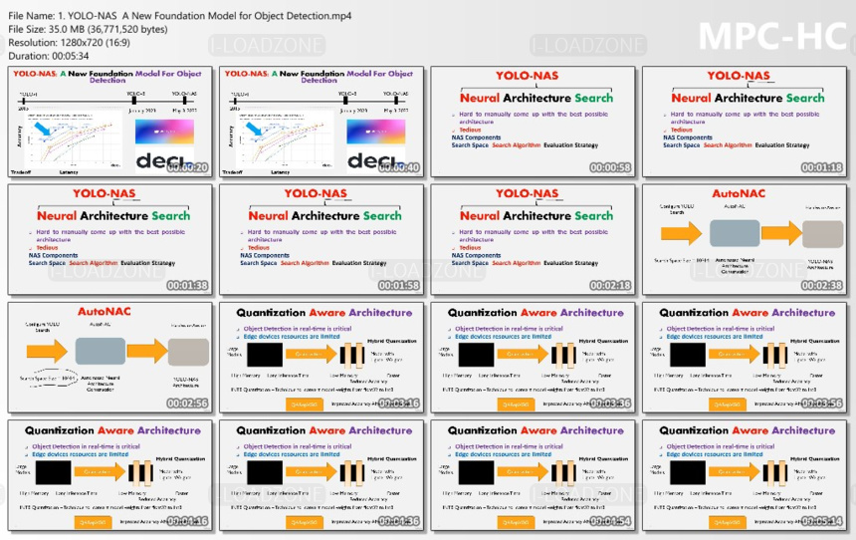856x540 pixels.
Task: Open the frame at 00:01:38
Action: 109,240
